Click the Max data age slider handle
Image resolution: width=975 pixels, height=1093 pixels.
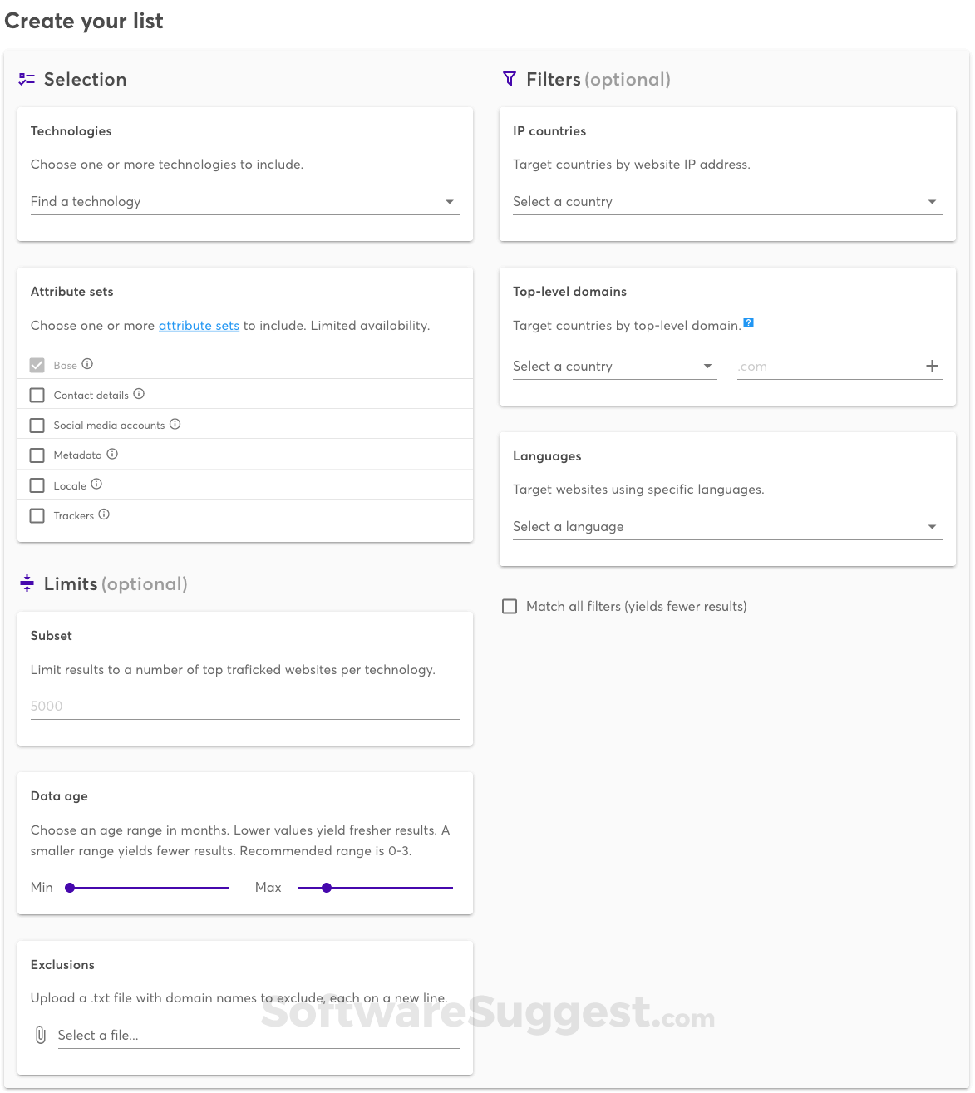pos(327,887)
